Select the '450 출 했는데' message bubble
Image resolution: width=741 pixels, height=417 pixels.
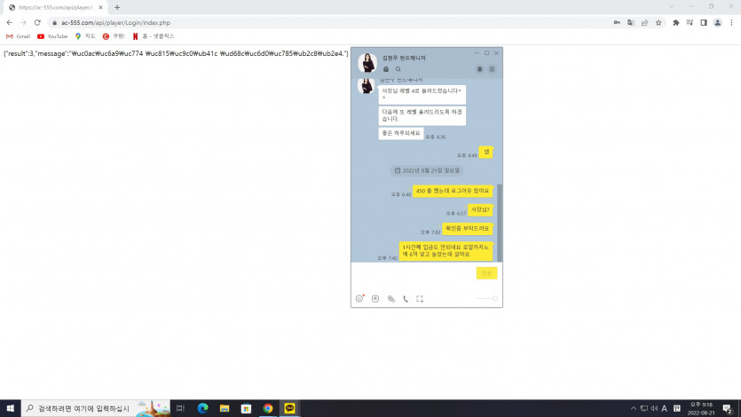pyautogui.click(x=453, y=191)
